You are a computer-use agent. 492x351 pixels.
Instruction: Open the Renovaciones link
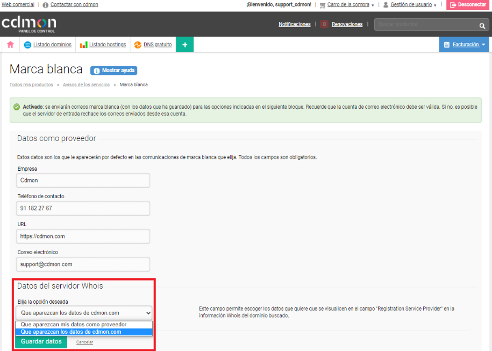point(347,24)
